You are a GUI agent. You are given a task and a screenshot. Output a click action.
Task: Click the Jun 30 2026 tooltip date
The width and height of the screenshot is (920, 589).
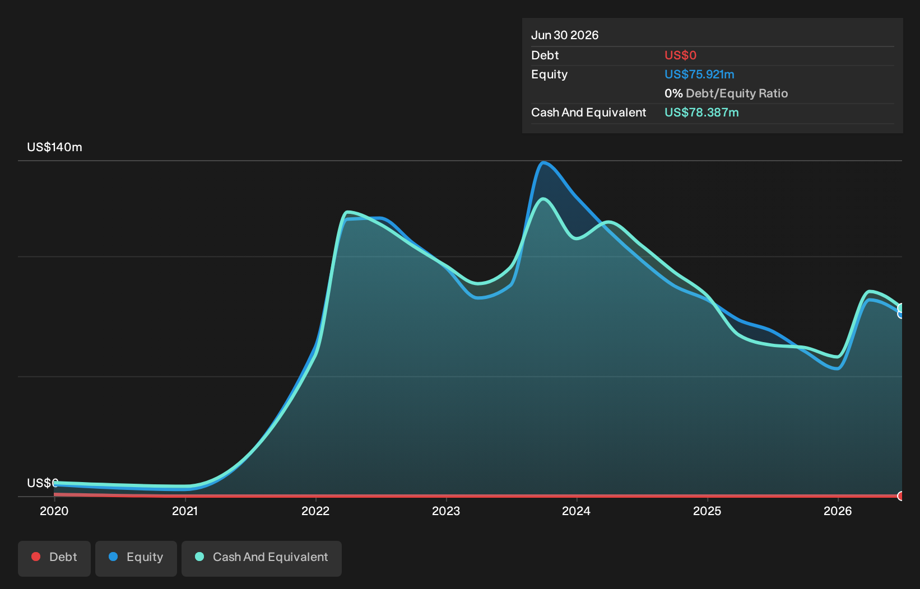565,35
